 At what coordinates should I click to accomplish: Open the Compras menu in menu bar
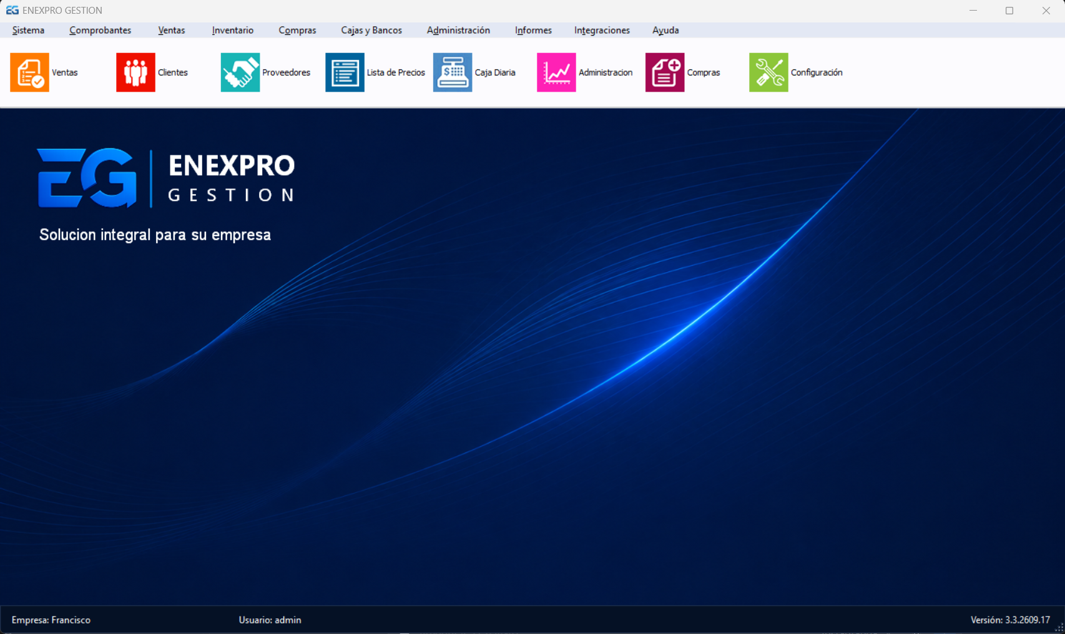[297, 30]
